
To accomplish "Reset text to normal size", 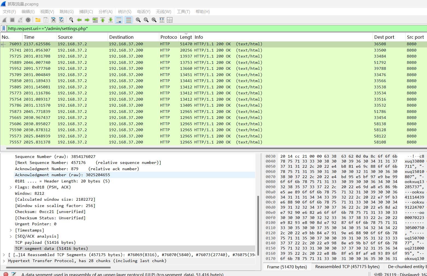I will point(154,20).
